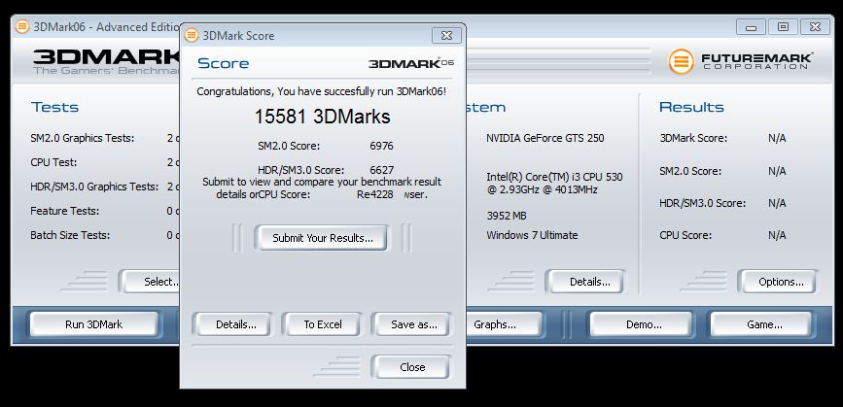This screenshot has width=843, height=407.
Task: Click the SM2.0 Score value 6976
Action: click(x=382, y=146)
